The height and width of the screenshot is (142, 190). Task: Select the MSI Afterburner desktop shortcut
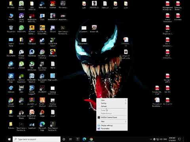point(32,66)
